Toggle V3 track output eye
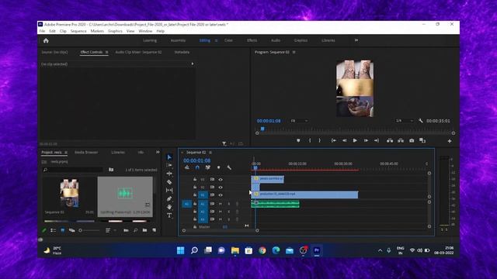 point(221,179)
